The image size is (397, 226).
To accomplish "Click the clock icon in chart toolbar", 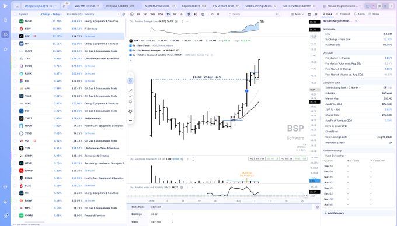I will (x=132, y=14).
